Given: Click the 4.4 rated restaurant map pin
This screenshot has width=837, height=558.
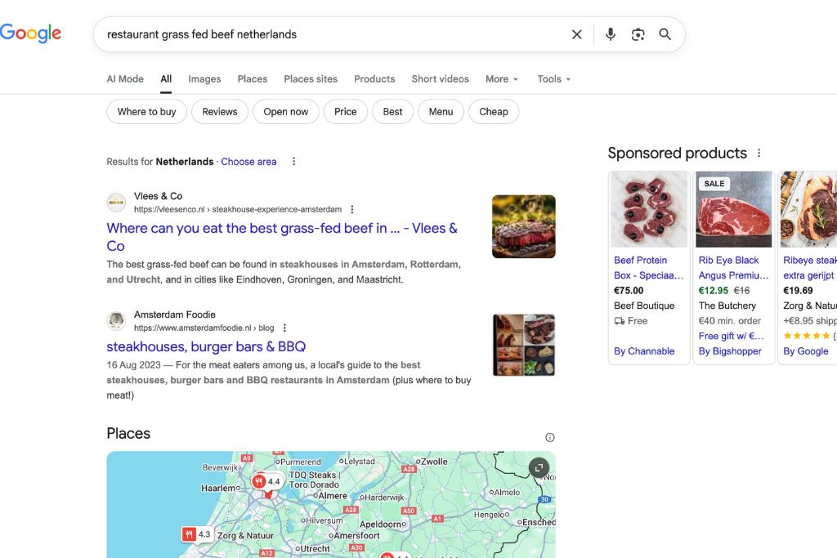Looking at the screenshot, I should click(x=267, y=482).
